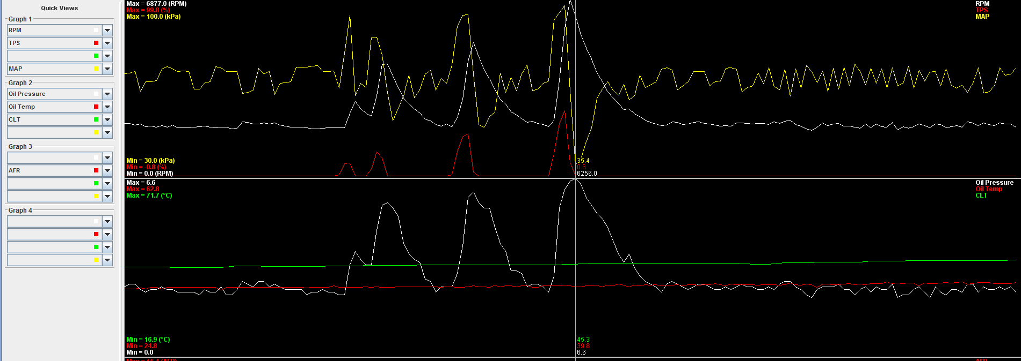The width and height of the screenshot is (1021, 361).
Task: Expand the MAP field dropdown arrow
Action: pyautogui.click(x=107, y=69)
